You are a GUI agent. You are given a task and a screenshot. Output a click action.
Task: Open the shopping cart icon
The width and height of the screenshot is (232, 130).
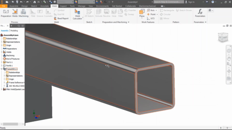207,2
